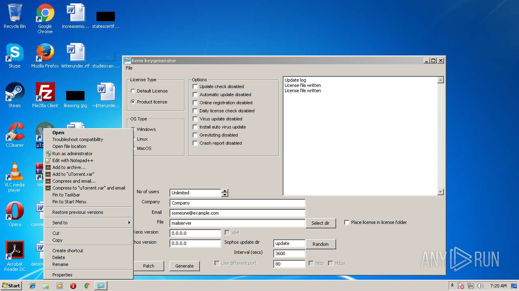
Task: Open the Start menu
Action: pos(11,286)
